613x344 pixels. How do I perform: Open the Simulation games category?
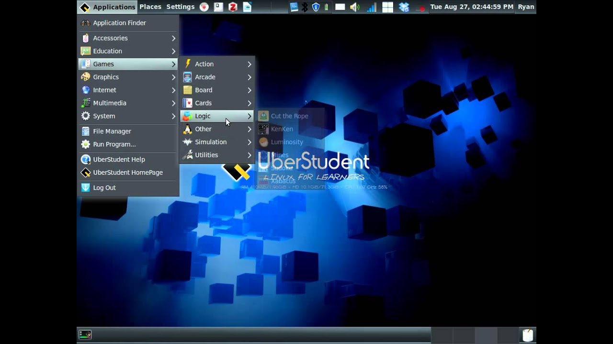coord(217,142)
